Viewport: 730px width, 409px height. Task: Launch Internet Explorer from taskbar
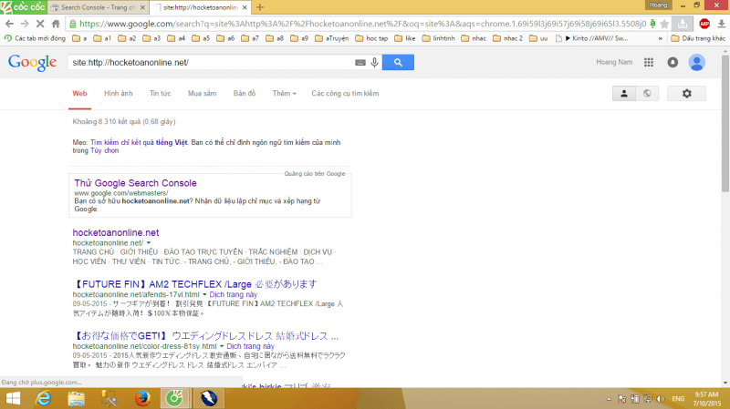pos(43,398)
